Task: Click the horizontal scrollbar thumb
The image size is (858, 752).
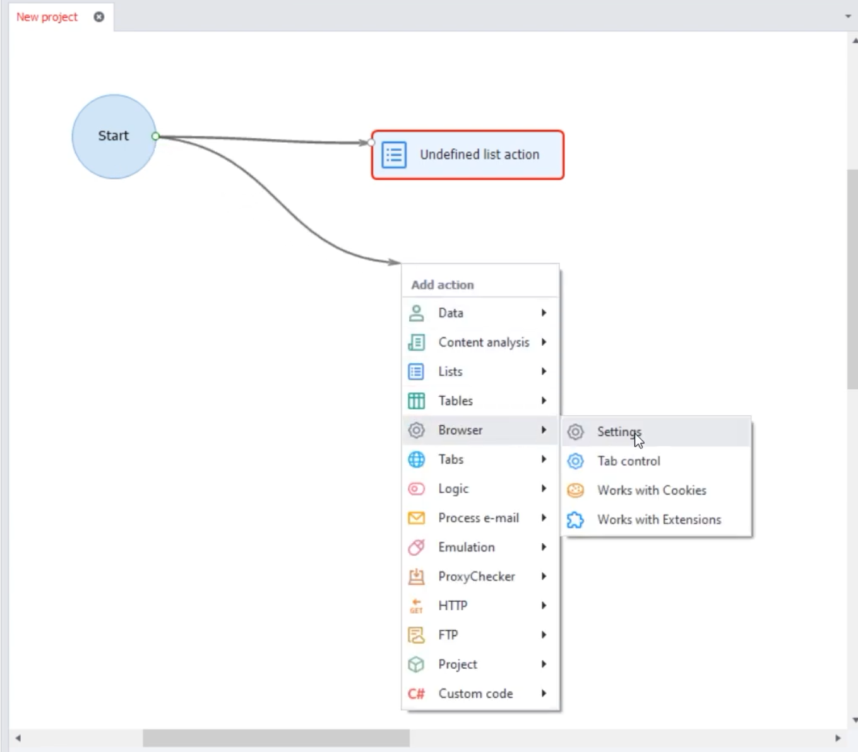Action: [276, 737]
